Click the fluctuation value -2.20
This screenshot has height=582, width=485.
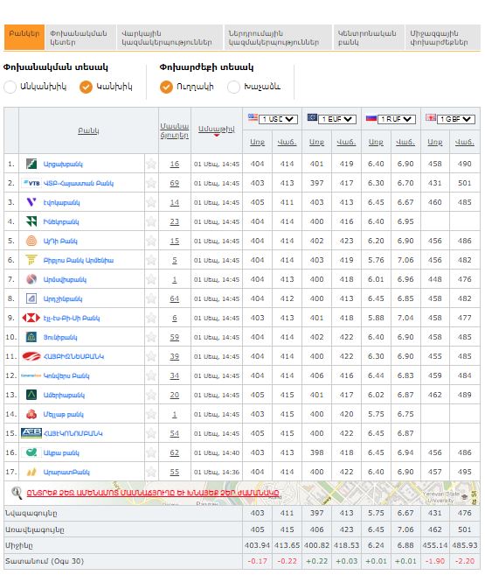coord(465,561)
